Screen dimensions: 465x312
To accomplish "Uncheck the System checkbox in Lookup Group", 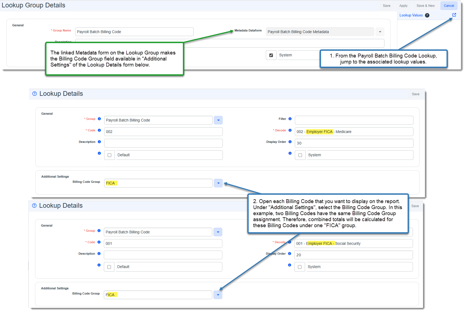I will tap(271, 55).
